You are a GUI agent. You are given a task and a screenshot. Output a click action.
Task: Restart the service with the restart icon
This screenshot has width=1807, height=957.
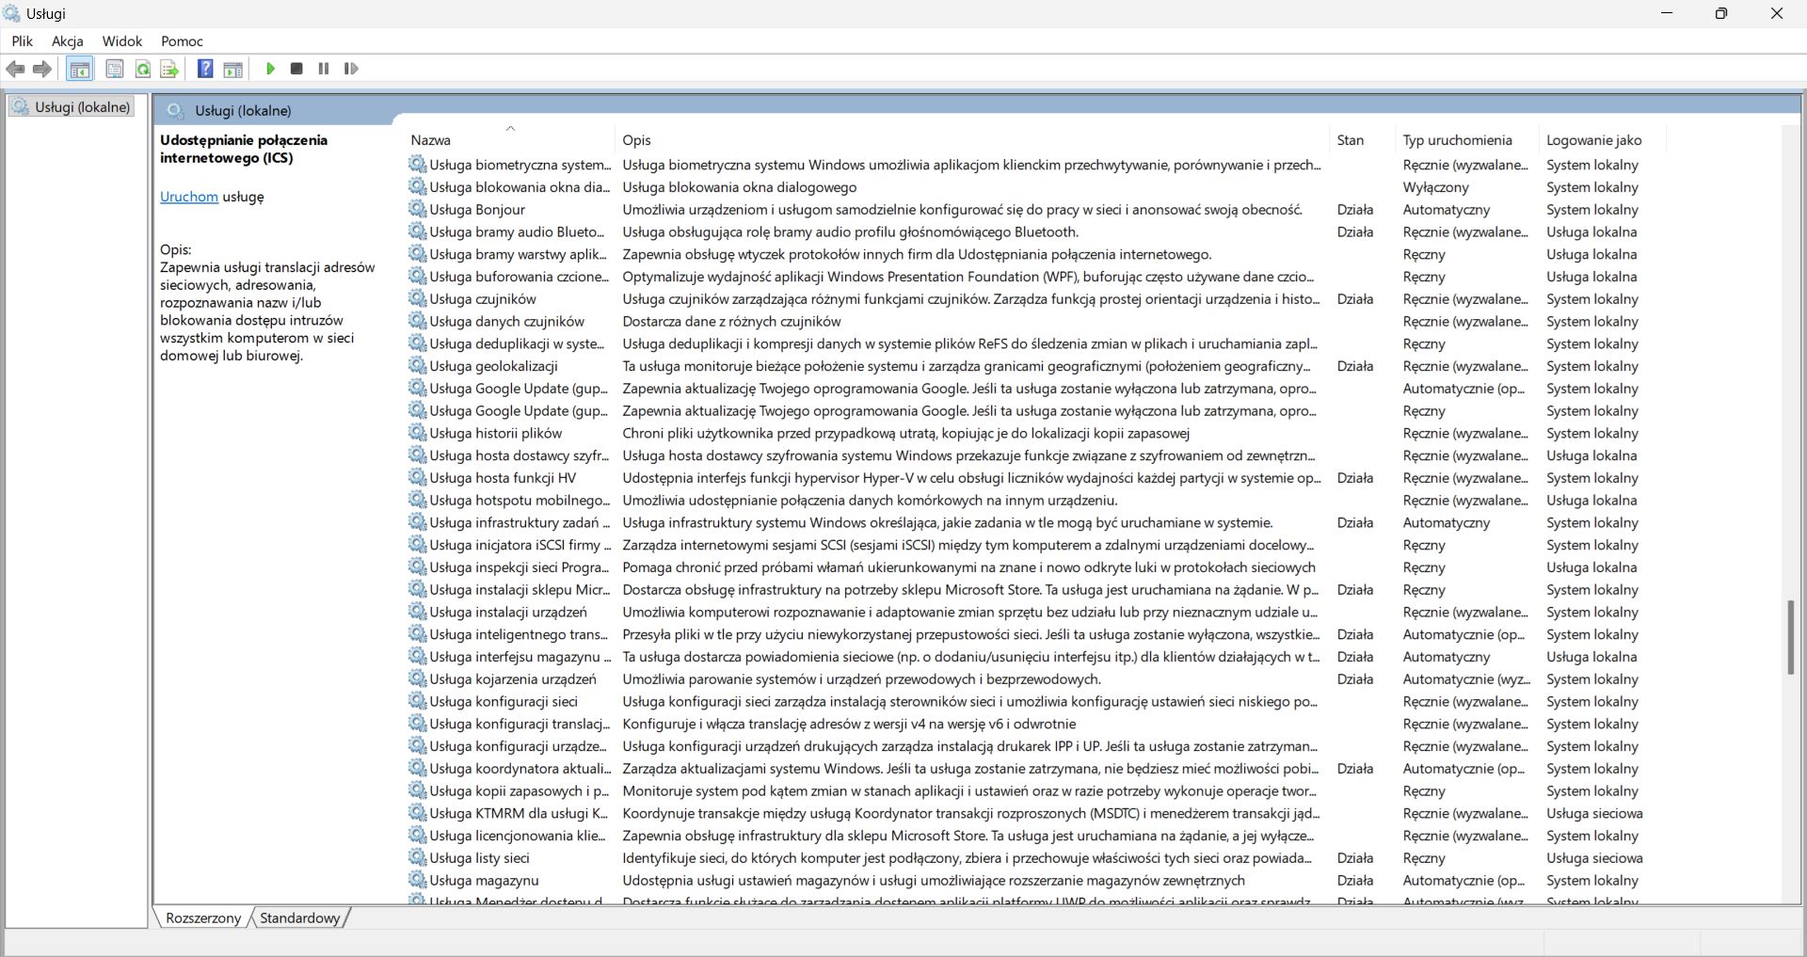351,69
